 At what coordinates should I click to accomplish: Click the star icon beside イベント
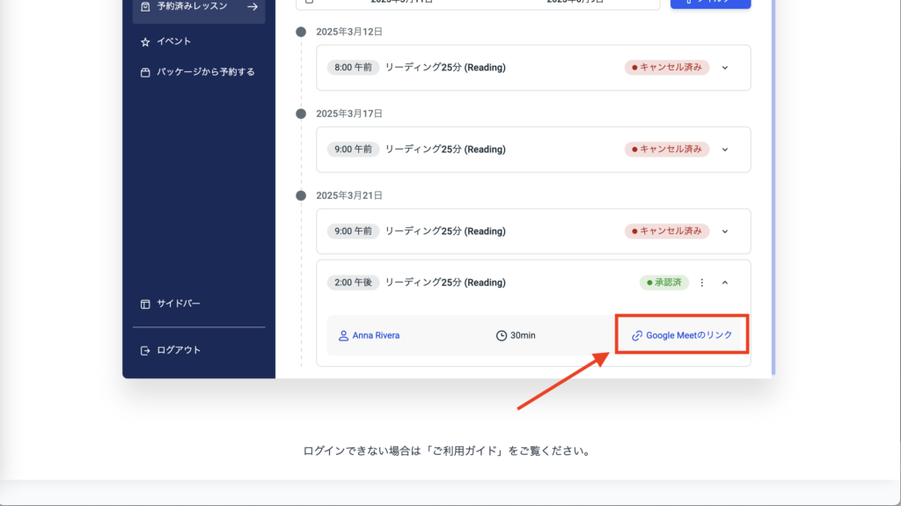(x=145, y=41)
